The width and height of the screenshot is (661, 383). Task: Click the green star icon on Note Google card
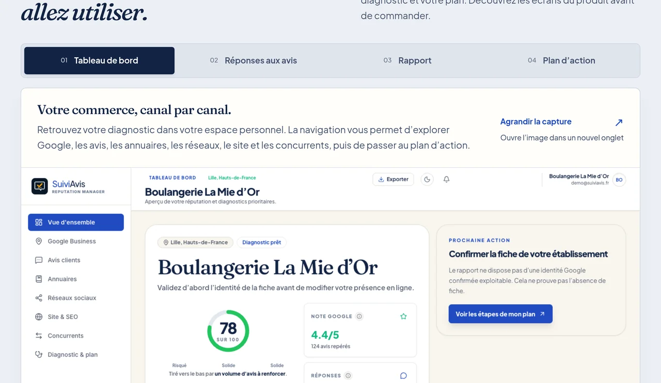[403, 316]
